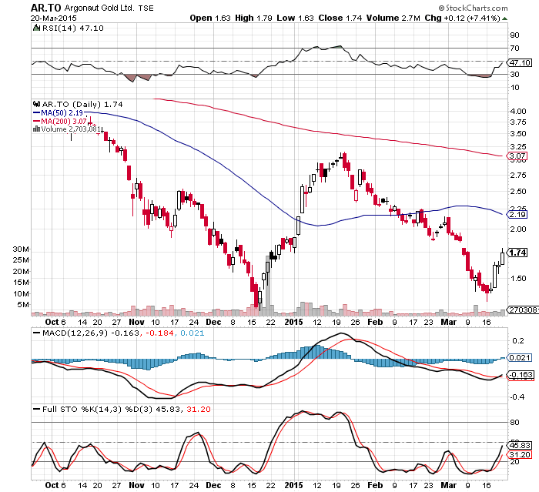Click the boxed 31.20 stochastic %D tag
This screenshot has width=539, height=492.
point(520,455)
